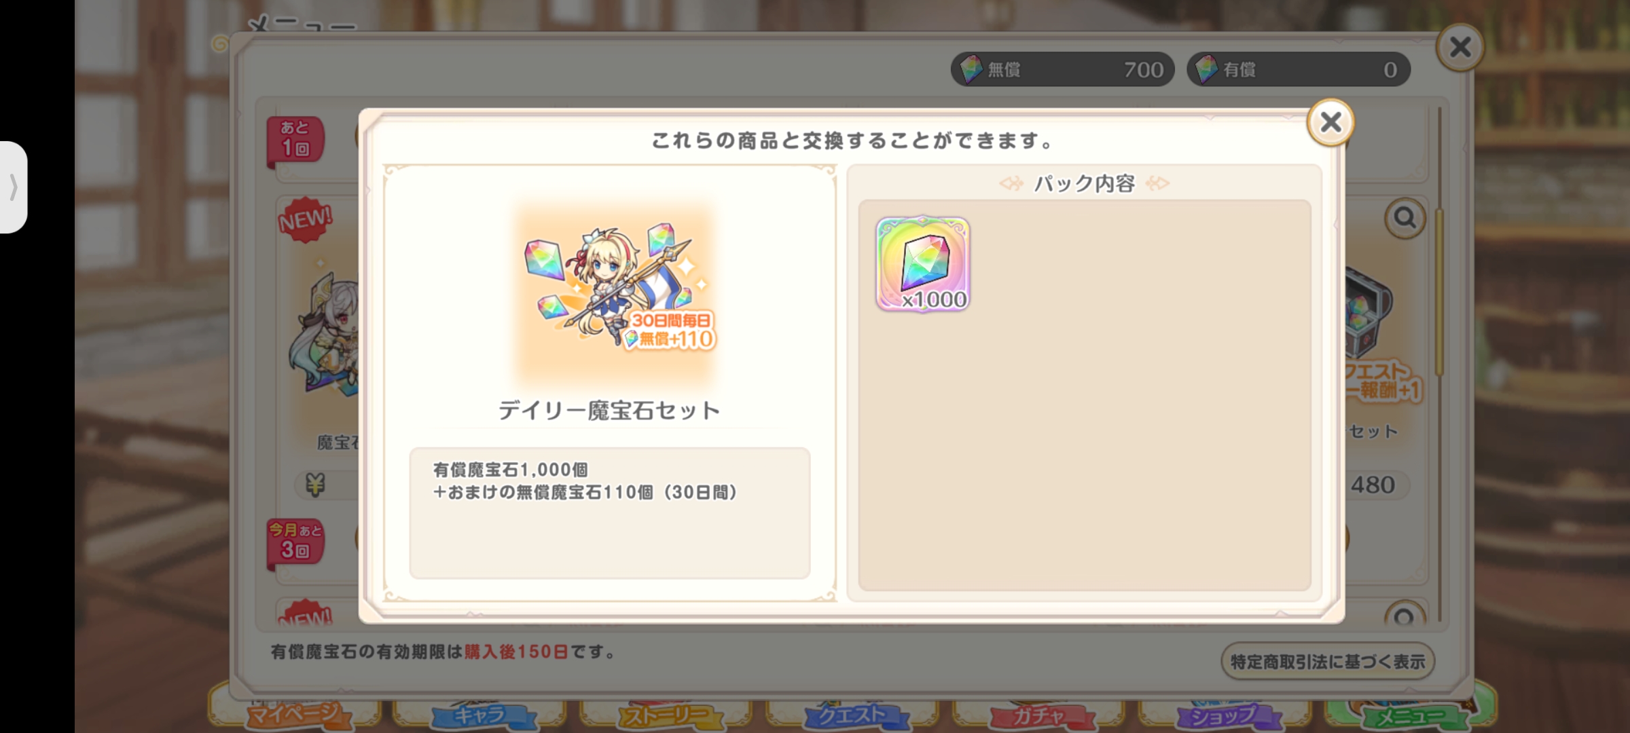Open the ガチャ tab

point(1038,714)
